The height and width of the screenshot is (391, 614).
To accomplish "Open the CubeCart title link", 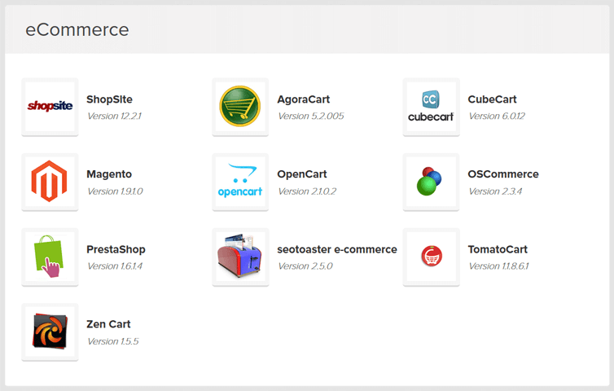I will click(x=492, y=99).
